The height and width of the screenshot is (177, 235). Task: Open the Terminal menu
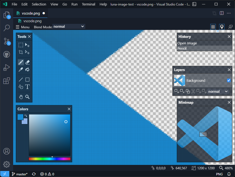88,4
